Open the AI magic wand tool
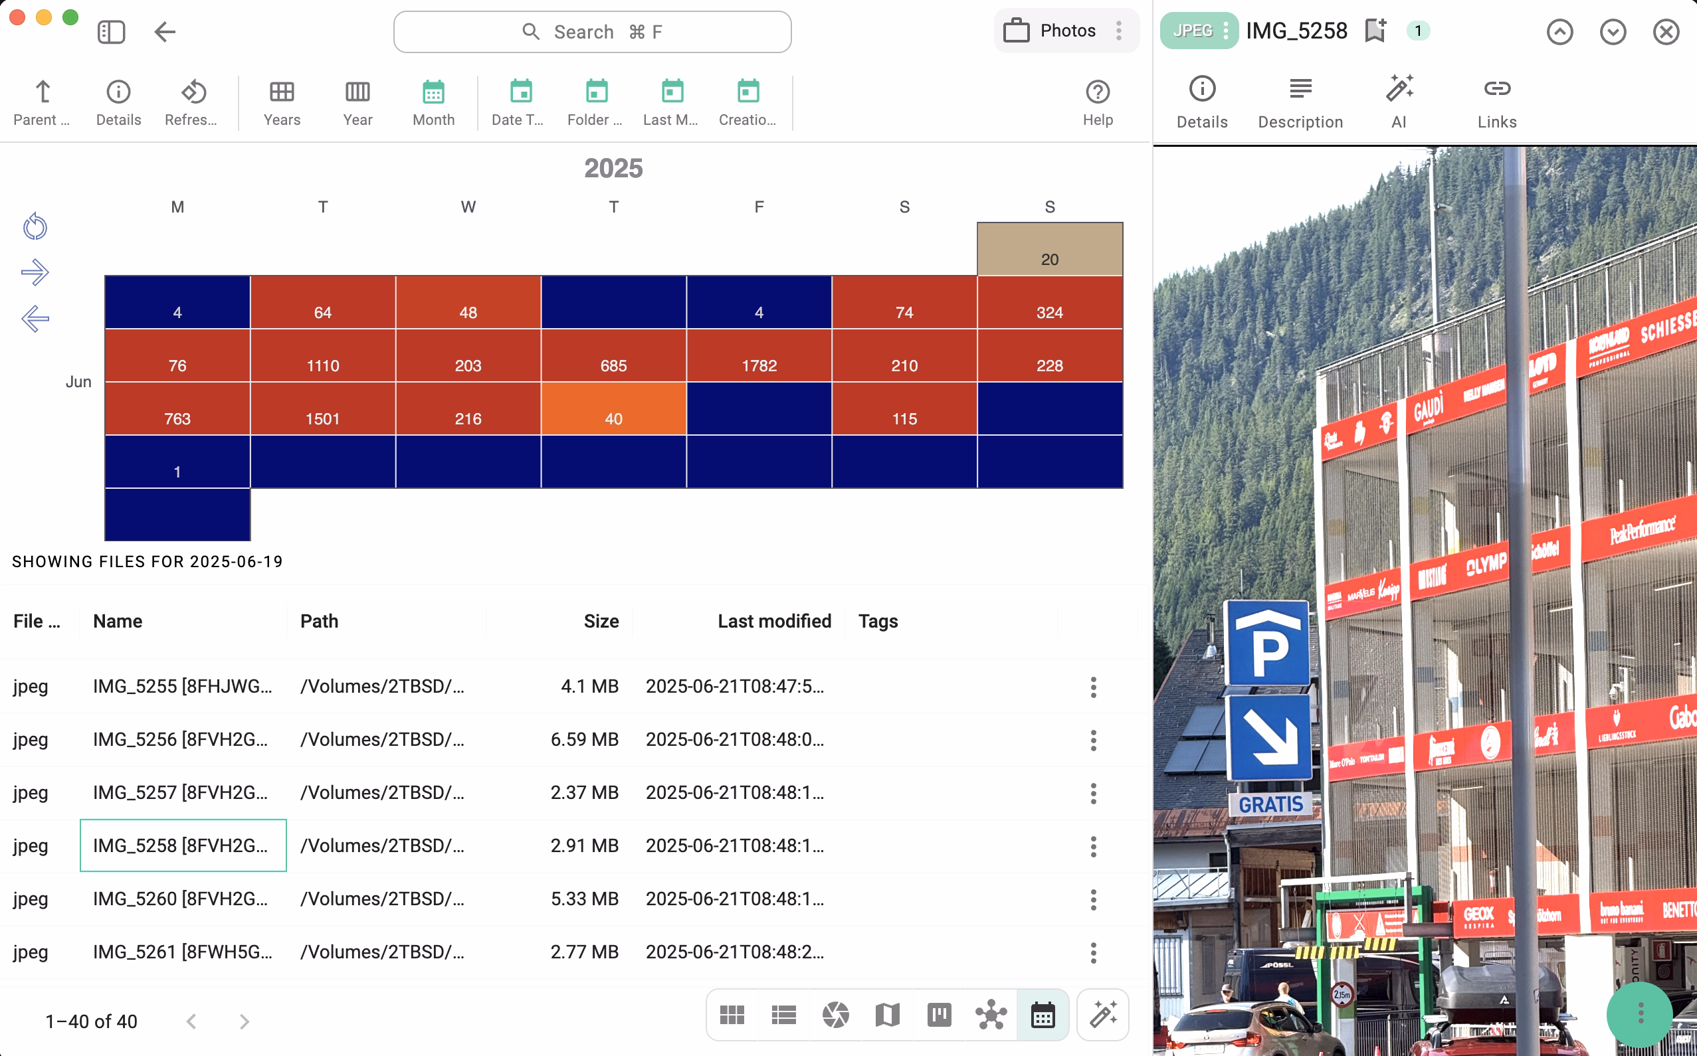 [1102, 1014]
